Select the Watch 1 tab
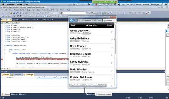The width and height of the screenshot is (169, 99). pyautogui.click(x=23, y=94)
